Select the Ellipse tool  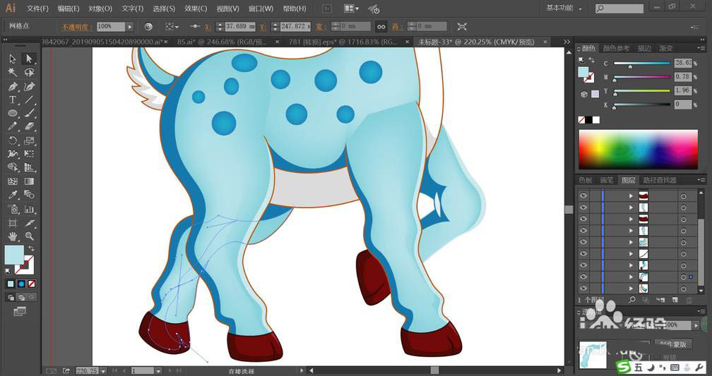[x=12, y=113]
